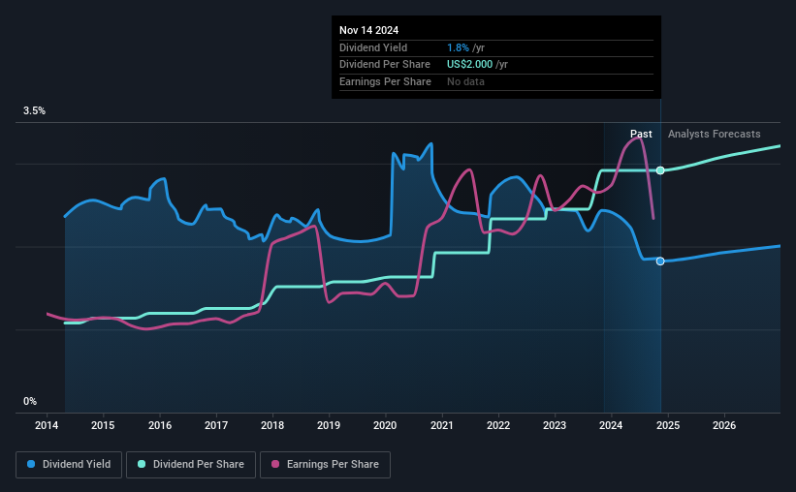Click the 2014 x-axis label
The image size is (796, 492).
point(47,425)
